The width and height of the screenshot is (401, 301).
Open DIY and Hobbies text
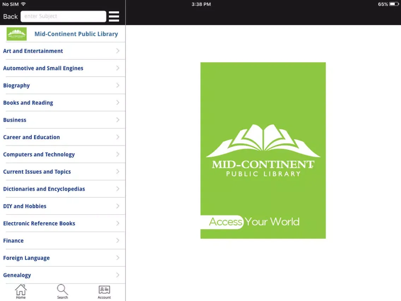point(25,206)
